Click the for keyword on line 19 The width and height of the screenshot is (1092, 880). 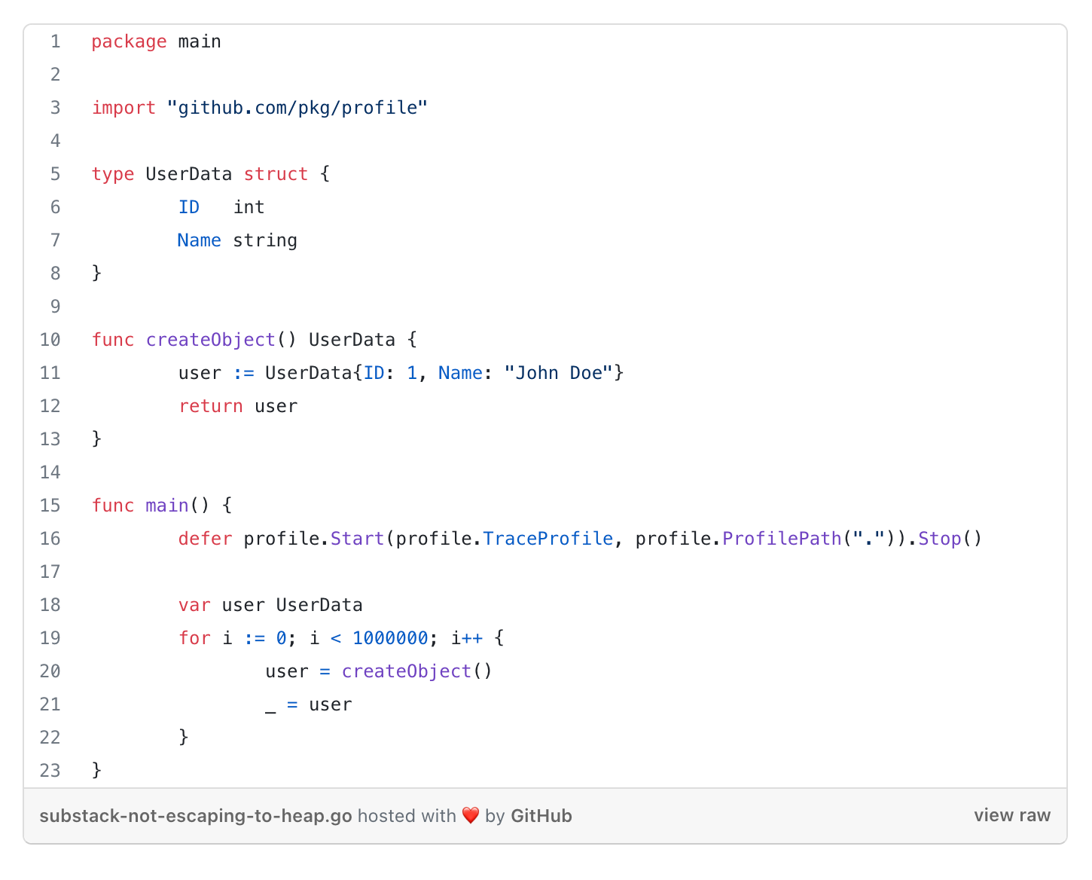[194, 638]
